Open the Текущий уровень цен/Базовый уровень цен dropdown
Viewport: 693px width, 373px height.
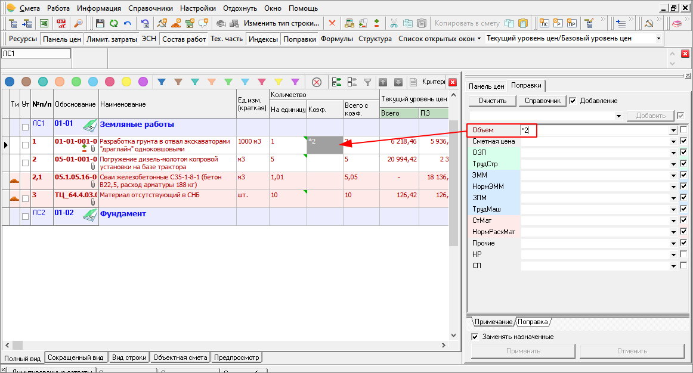click(x=658, y=39)
